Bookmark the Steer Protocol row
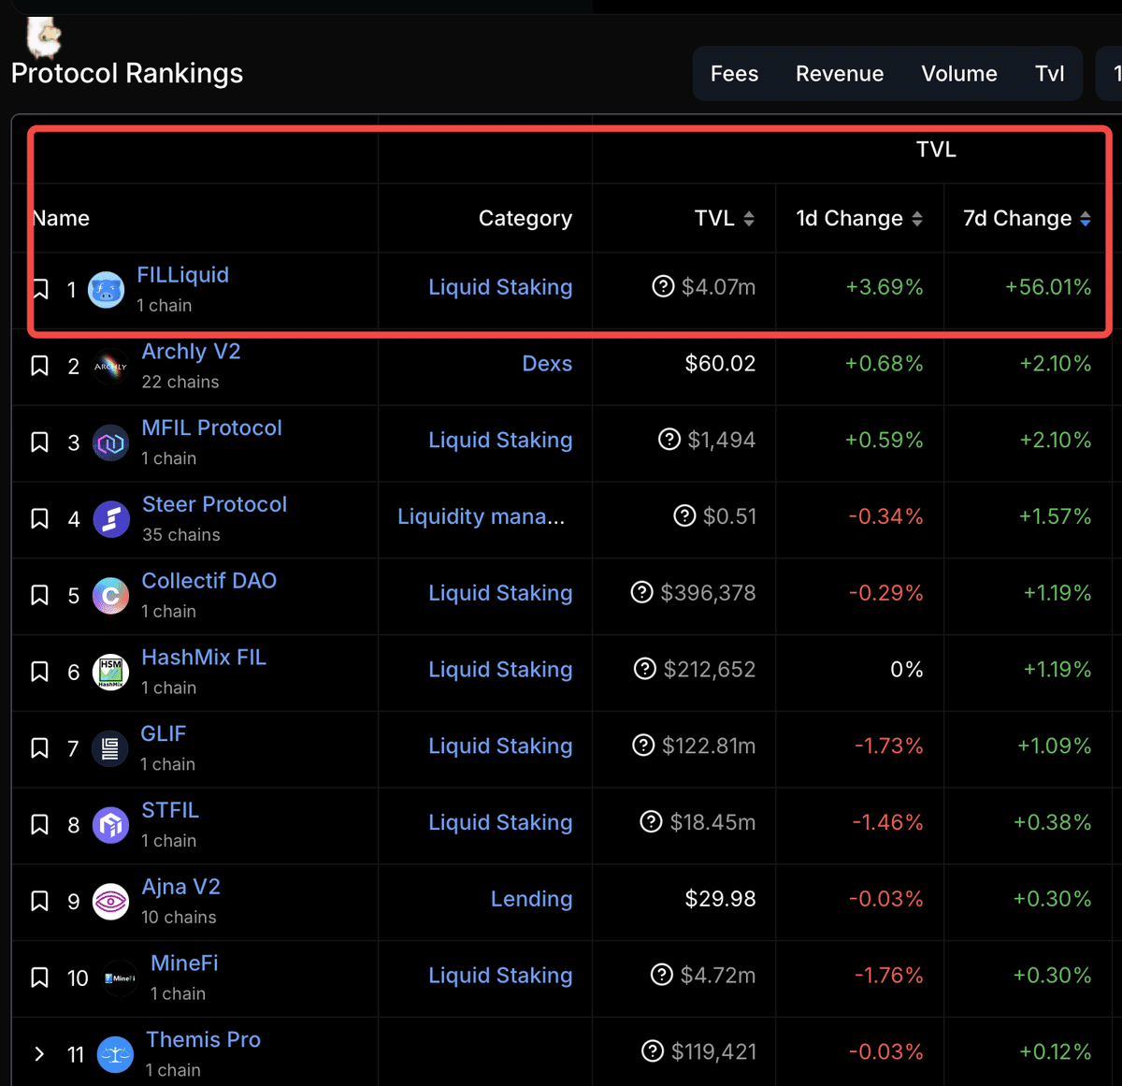The height and width of the screenshot is (1086, 1122). [39, 519]
